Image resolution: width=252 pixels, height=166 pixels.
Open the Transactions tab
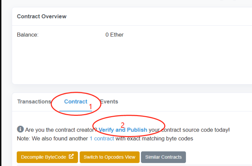click(x=34, y=102)
